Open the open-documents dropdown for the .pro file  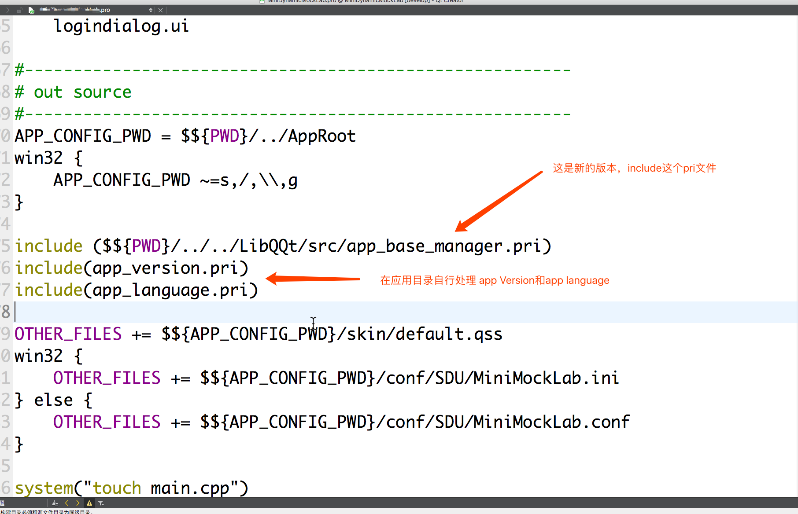pyautogui.click(x=151, y=10)
